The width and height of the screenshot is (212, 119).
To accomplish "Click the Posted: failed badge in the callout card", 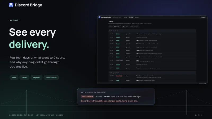I will [87, 97].
